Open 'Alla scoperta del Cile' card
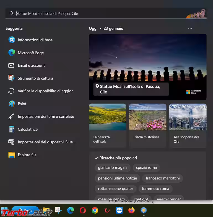Screen dimensions: 213x217 (x=188, y=125)
